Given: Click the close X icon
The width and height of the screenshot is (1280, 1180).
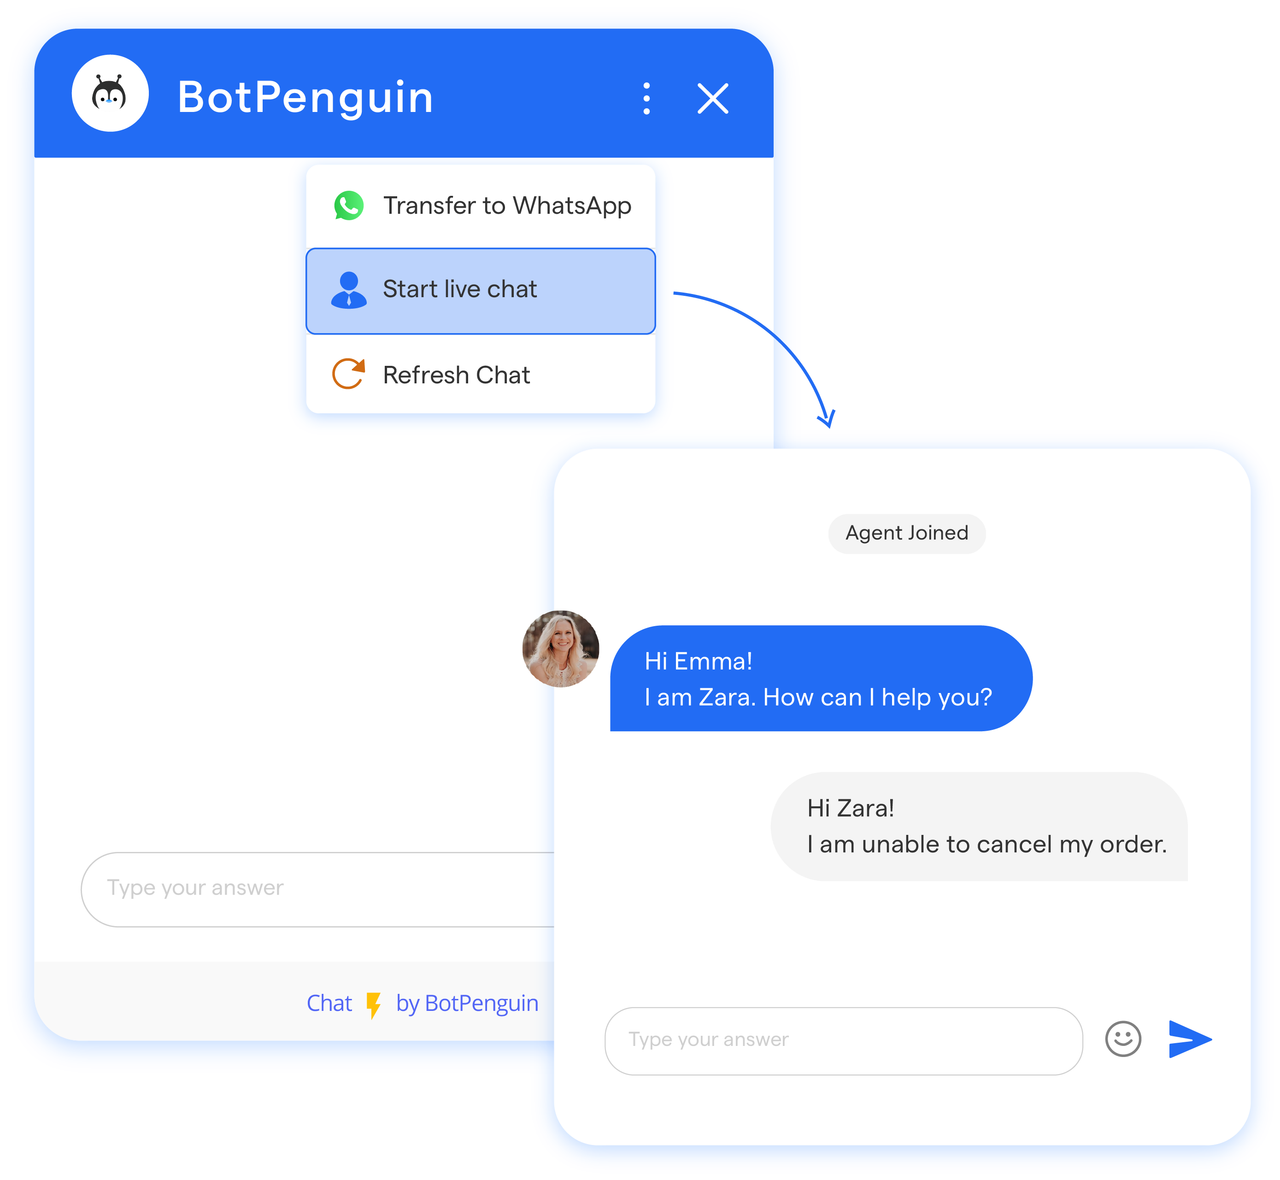Looking at the screenshot, I should [717, 99].
